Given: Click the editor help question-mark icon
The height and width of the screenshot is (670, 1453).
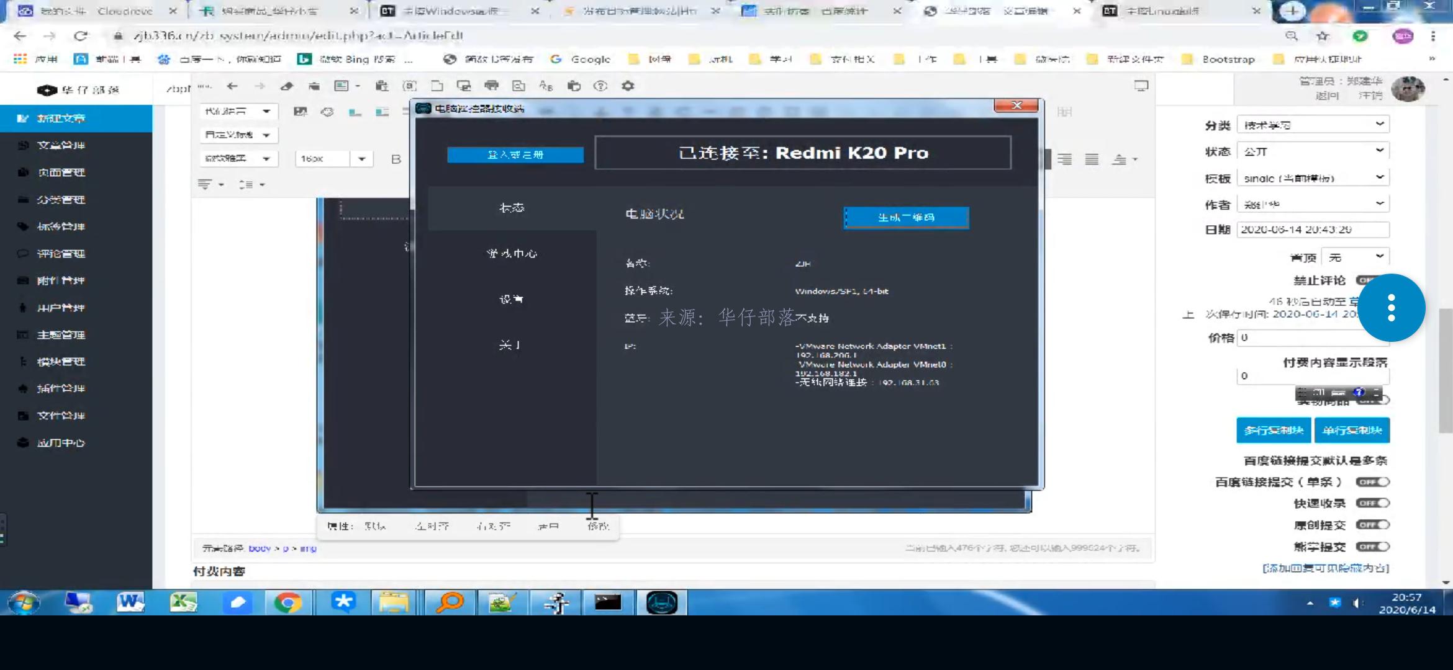Looking at the screenshot, I should click(600, 86).
